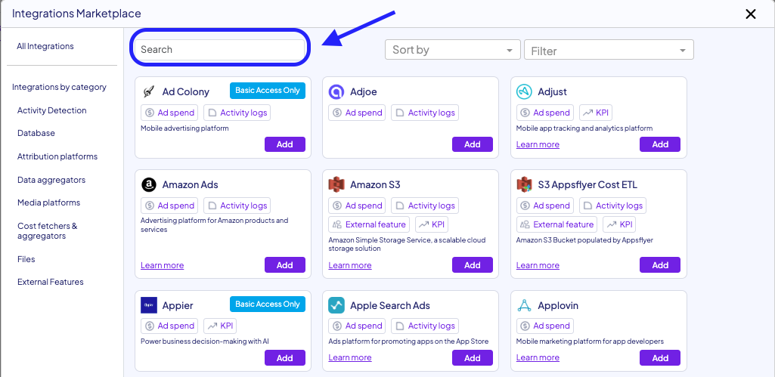
Task: Click the Appier logo icon
Action: [x=149, y=305]
